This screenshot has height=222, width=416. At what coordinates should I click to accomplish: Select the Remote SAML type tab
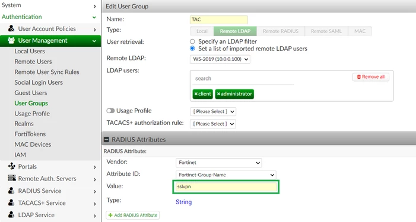coord(326,31)
